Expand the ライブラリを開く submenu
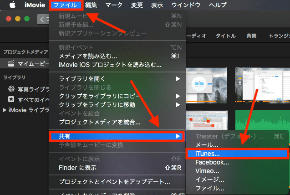The width and height of the screenshot is (290, 195). pyautogui.click(x=117, y=79)
